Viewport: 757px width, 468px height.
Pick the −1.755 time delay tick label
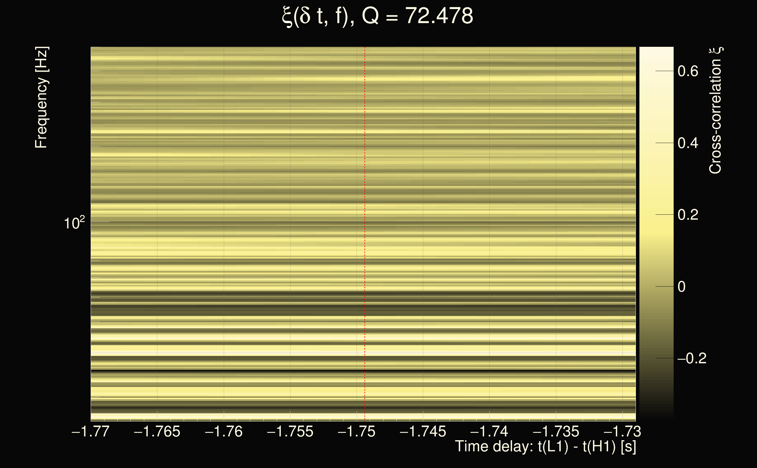point(290,431)
